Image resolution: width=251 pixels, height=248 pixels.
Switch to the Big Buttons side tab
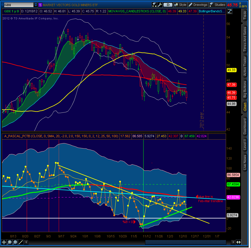245,89
